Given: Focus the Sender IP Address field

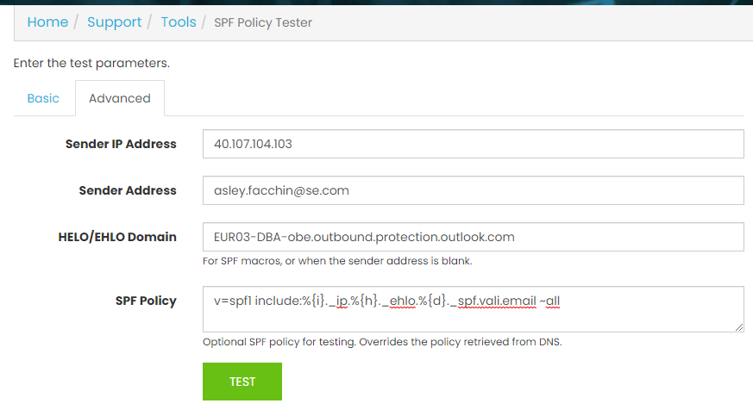Looking at the screenshot, I should point(473,144).
